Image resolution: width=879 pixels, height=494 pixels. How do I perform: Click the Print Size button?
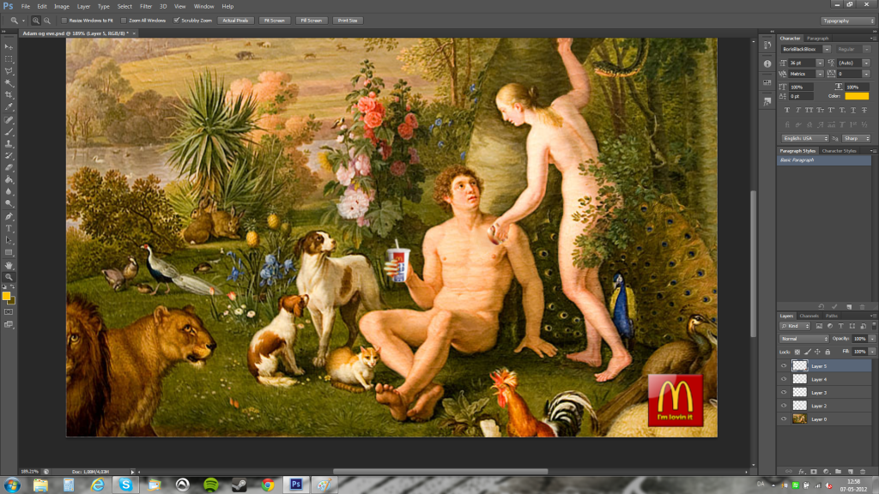click(x=348, y=21)
